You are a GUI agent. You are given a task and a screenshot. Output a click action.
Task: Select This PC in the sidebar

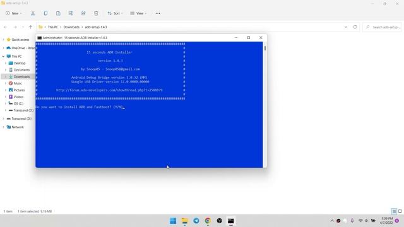14,56
